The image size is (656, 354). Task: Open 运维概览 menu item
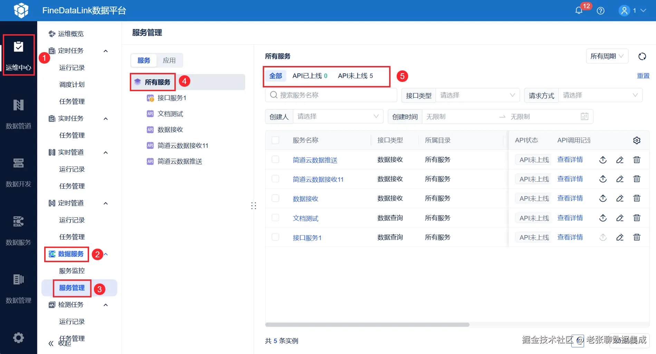point(71,34)
